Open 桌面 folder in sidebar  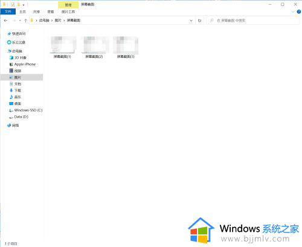[x=15, y=103]
